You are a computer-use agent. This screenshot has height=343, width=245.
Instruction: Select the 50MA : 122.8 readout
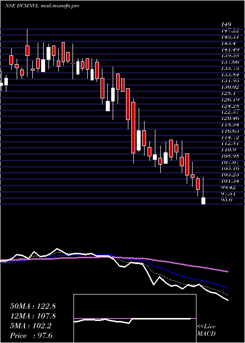point(33,306)
